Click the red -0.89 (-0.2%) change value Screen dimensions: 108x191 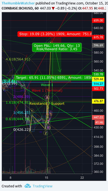[66, 8]
